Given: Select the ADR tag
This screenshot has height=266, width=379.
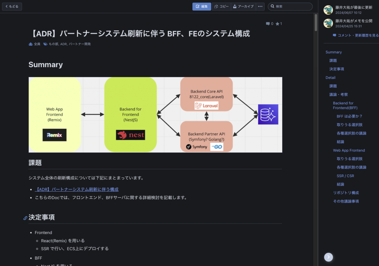Looking at the screenshot, I should pyautogui.click(x=63, y=44).
